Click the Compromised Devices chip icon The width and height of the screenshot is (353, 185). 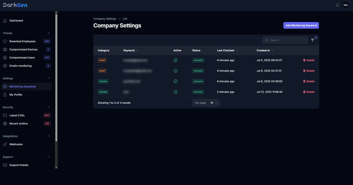click(5, 50)
